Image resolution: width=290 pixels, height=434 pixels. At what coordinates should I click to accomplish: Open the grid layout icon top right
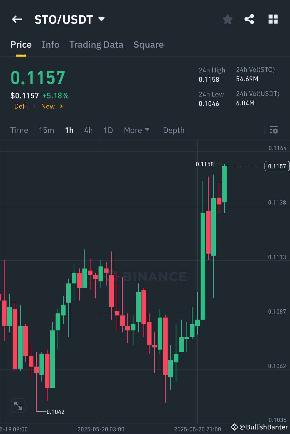[273, 19]
